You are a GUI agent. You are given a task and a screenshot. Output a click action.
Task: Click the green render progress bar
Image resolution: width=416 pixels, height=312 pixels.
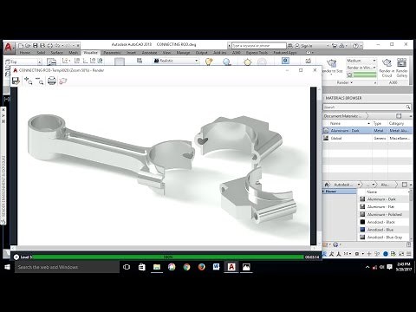tap(167, 257)
